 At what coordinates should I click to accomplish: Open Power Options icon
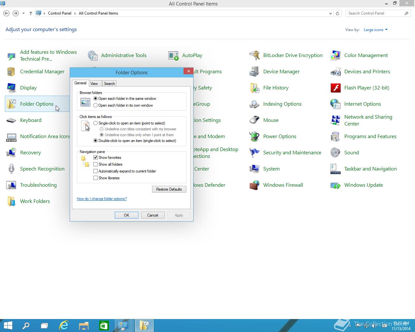pyautogui.click(x=255, y=136)
